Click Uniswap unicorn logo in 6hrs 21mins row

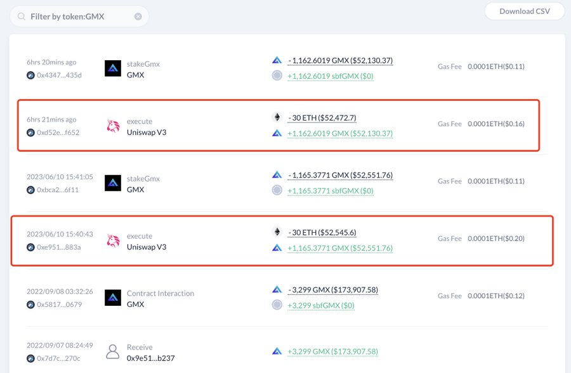(113, 126)
